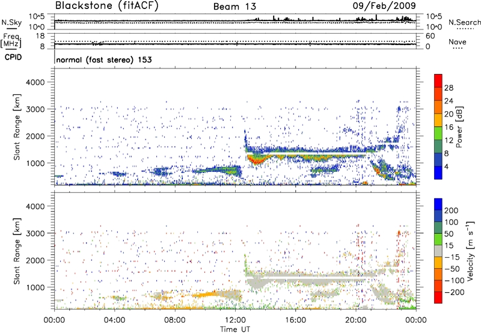This screenshot has height=333, width=481.
Task: Select the "18" frequency axis tick
Action: tap(40, 36)
